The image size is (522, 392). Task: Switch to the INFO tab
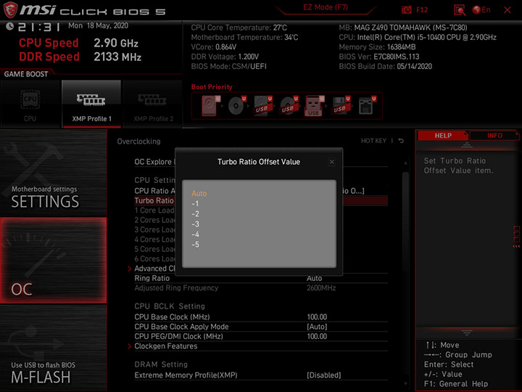pyautogui.click(x=494, y=135)
